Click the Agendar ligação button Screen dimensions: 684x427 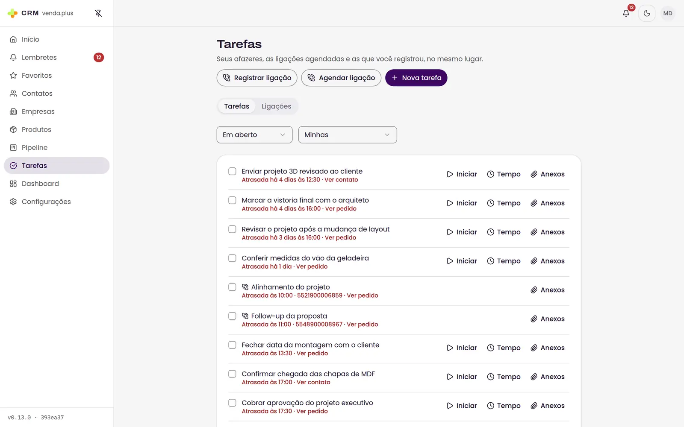[x=341, y=78]
